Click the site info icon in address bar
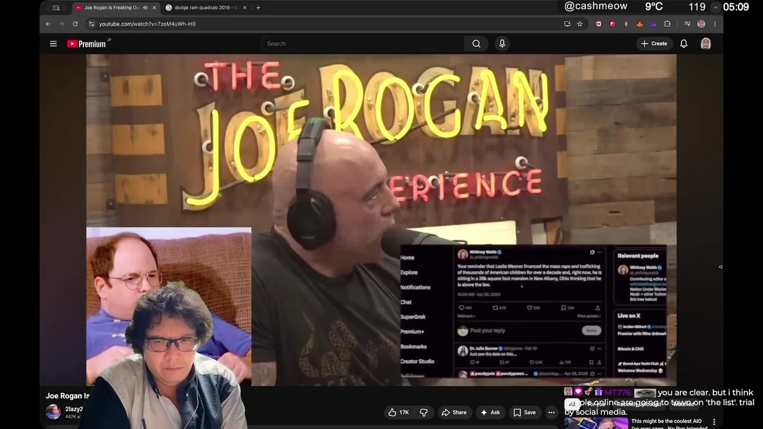Viewport: 763px width, 429px height. (91, 24)
